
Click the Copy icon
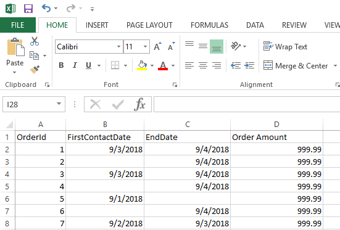click(x=34, y=55)
